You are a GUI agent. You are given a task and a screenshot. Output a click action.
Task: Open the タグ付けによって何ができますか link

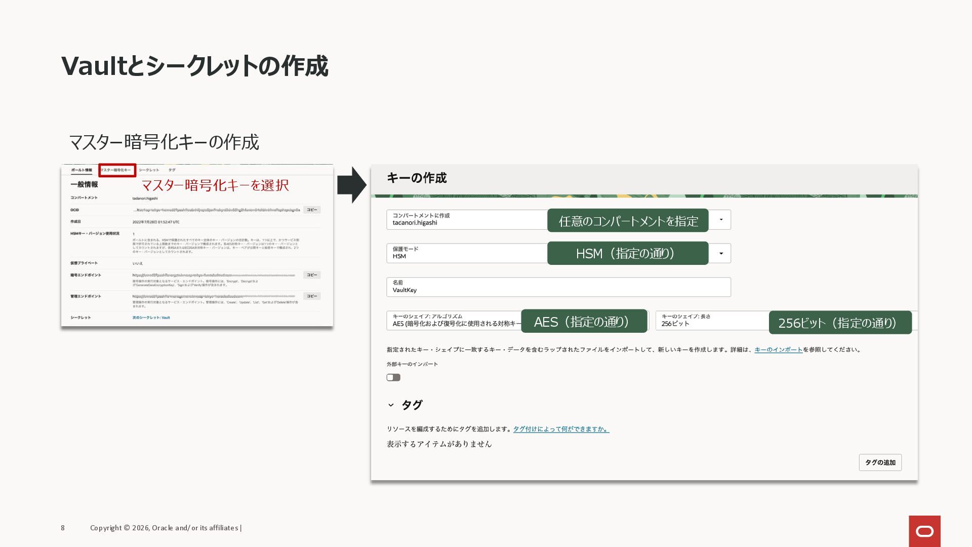(x=561, y=429)
